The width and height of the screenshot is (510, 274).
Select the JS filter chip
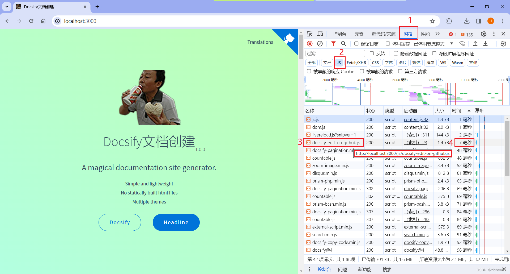tap(339, 63)
